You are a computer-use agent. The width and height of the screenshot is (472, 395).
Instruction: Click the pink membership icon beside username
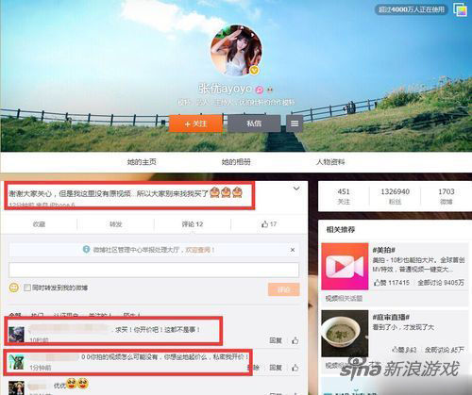pos(260,90)
